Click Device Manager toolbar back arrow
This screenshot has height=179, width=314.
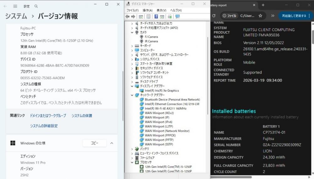[x=127, y=17]
